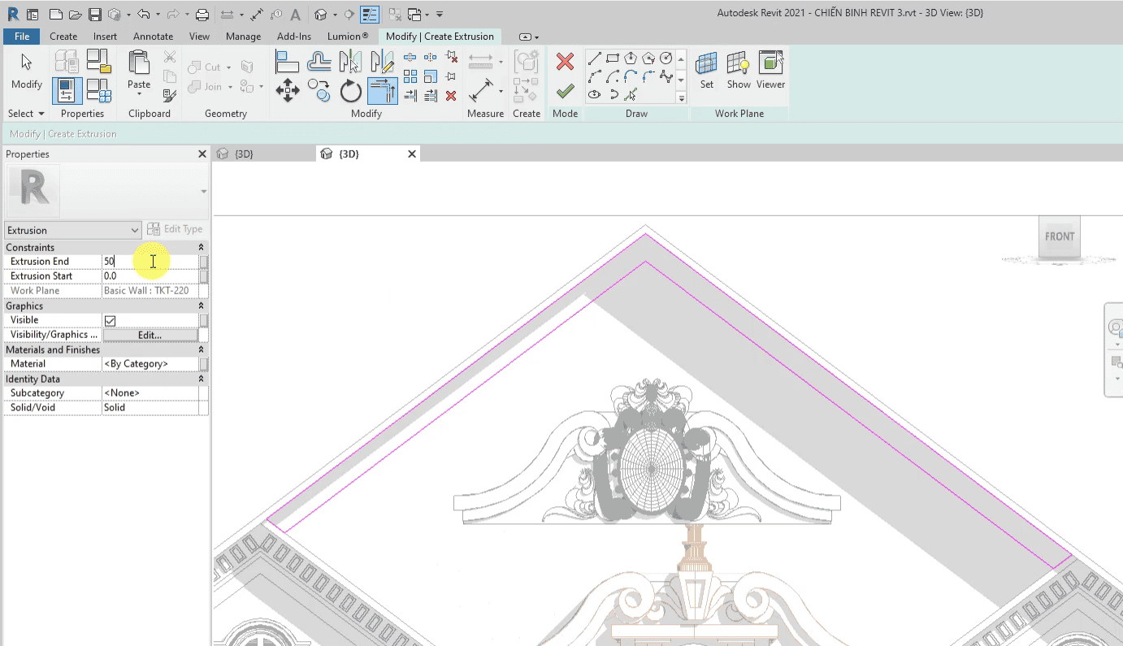Screen dimensions: 1123x646
Task: Collapse the Constraints section
Action: point(201,247)
